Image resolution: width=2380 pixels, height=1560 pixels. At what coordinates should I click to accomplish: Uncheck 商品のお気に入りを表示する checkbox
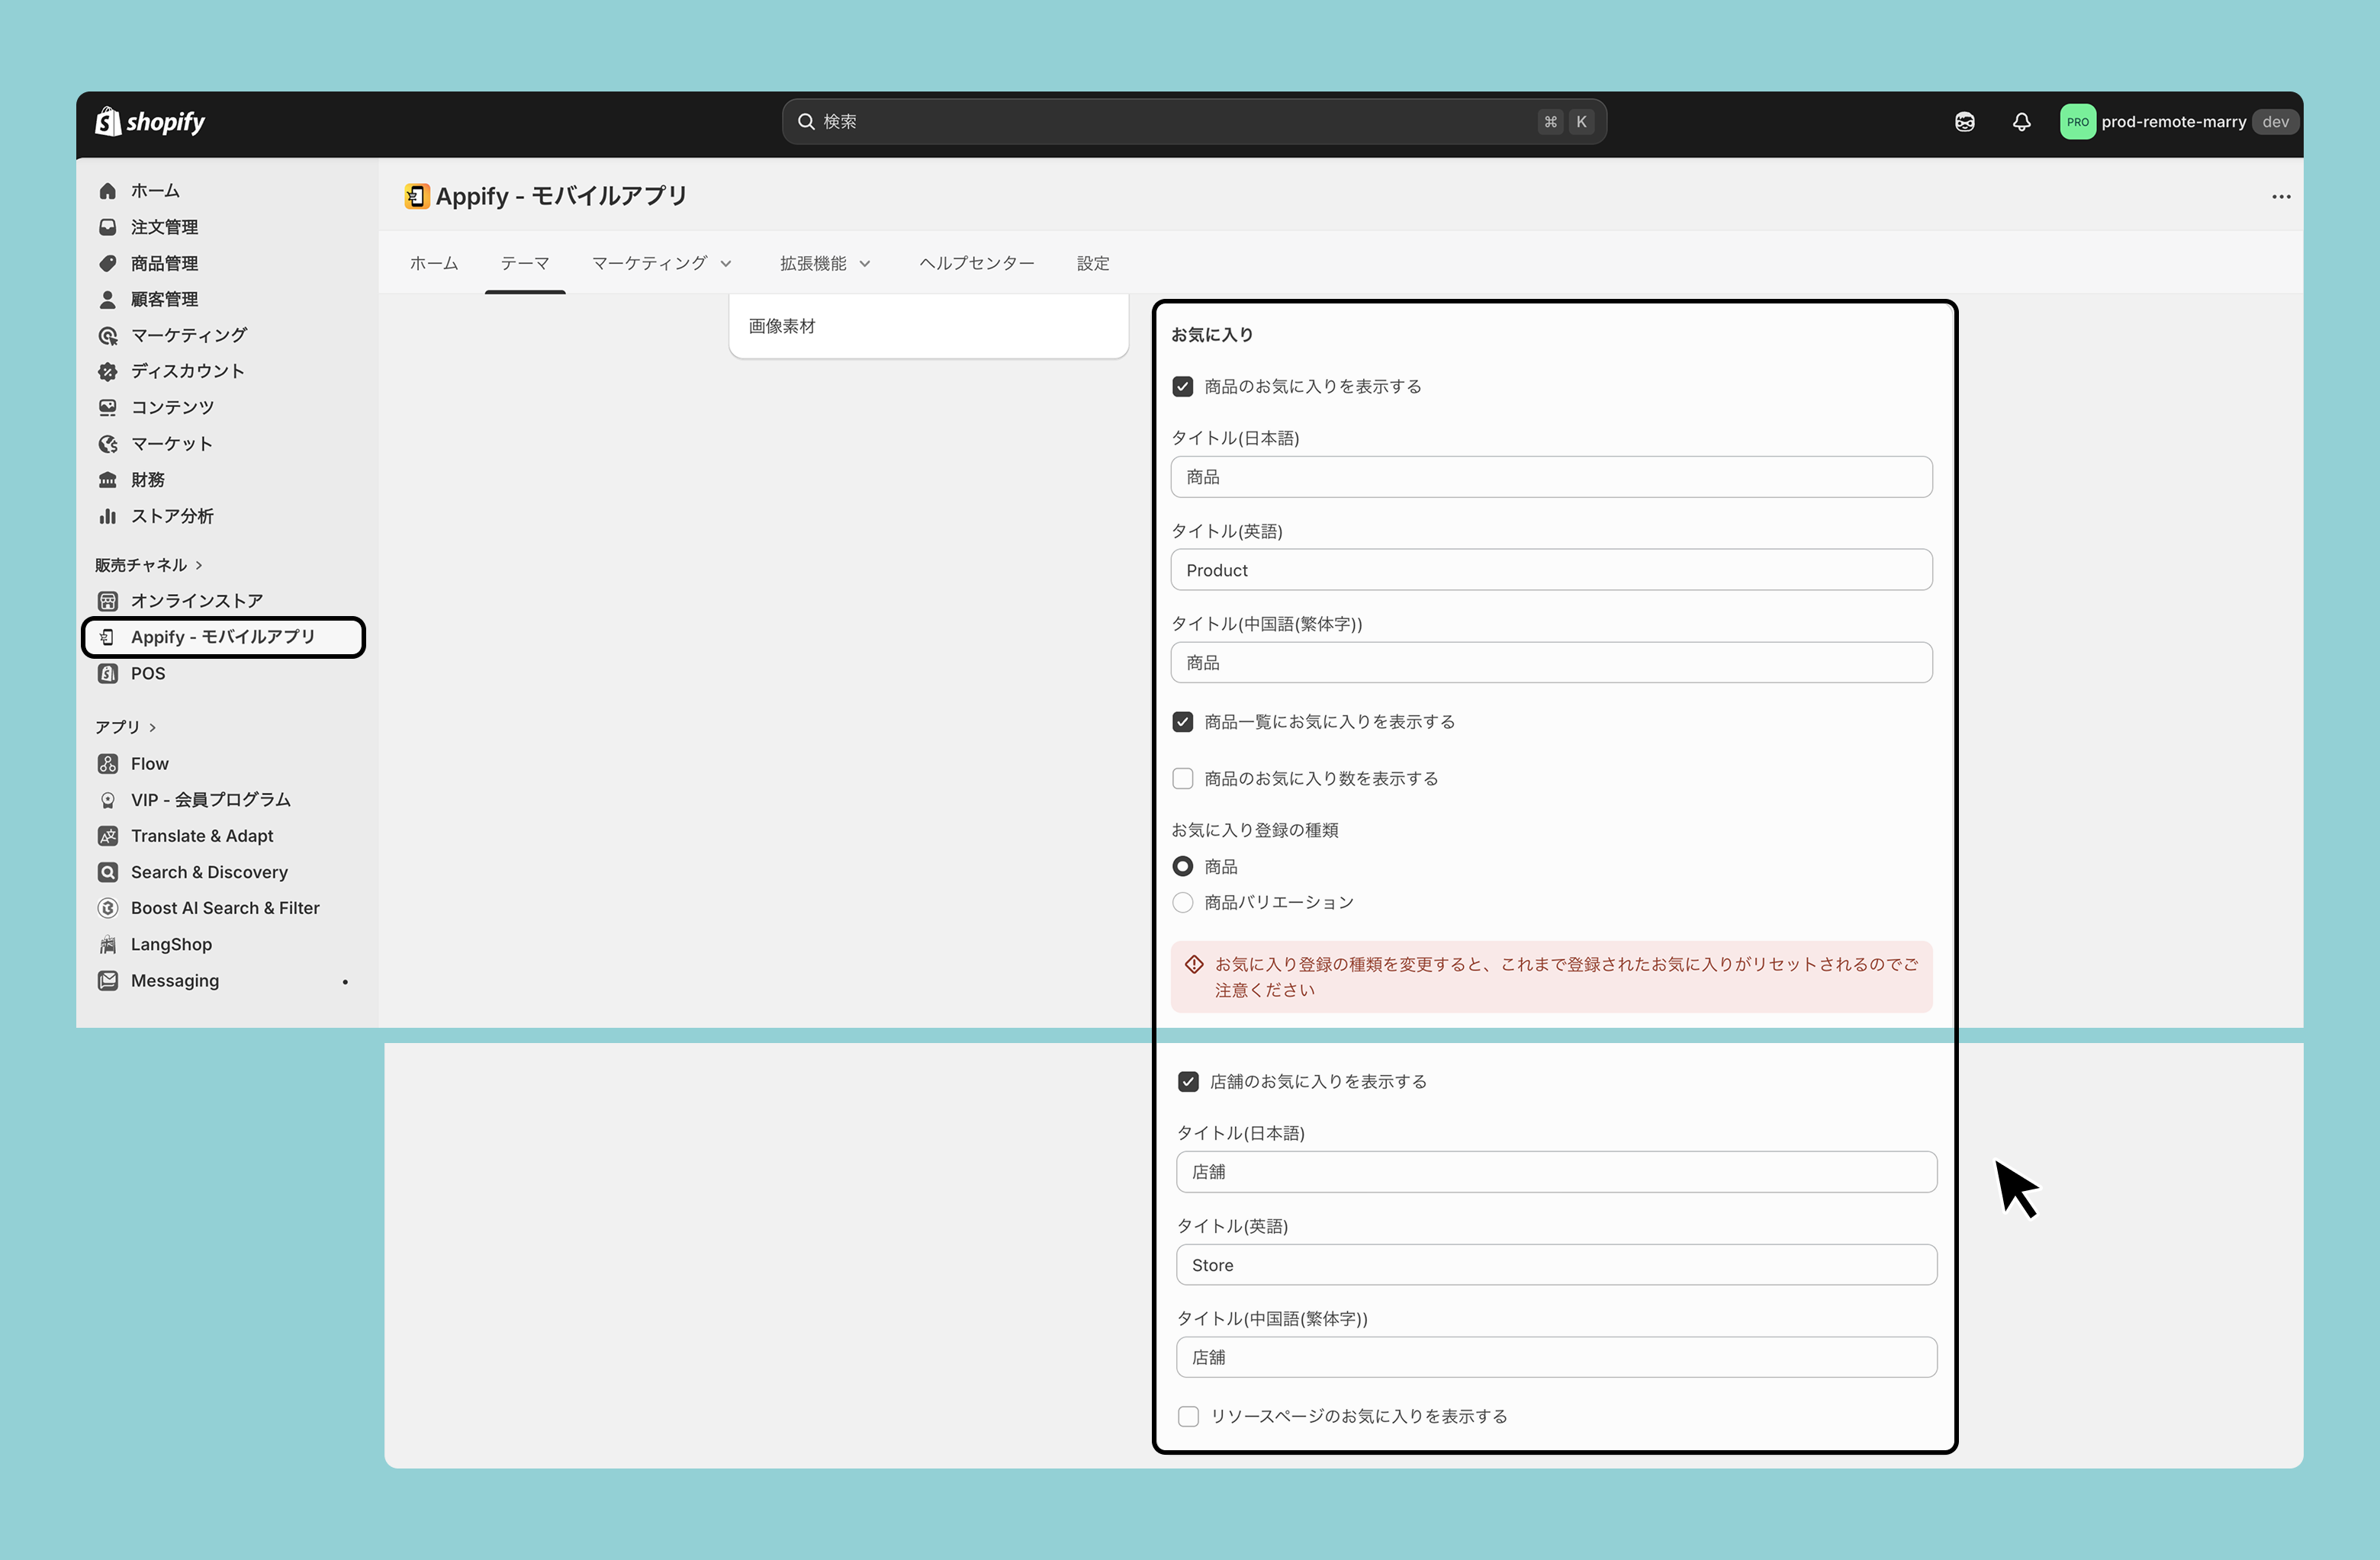[1182, 387]
